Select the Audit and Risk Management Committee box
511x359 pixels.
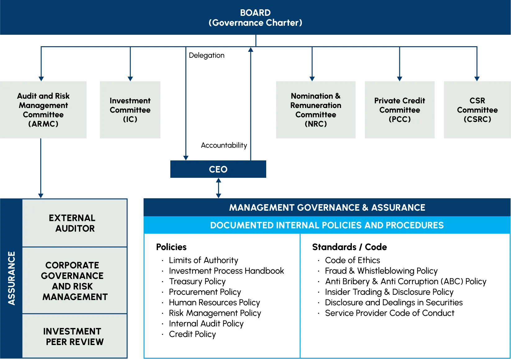tap(43, 109)
